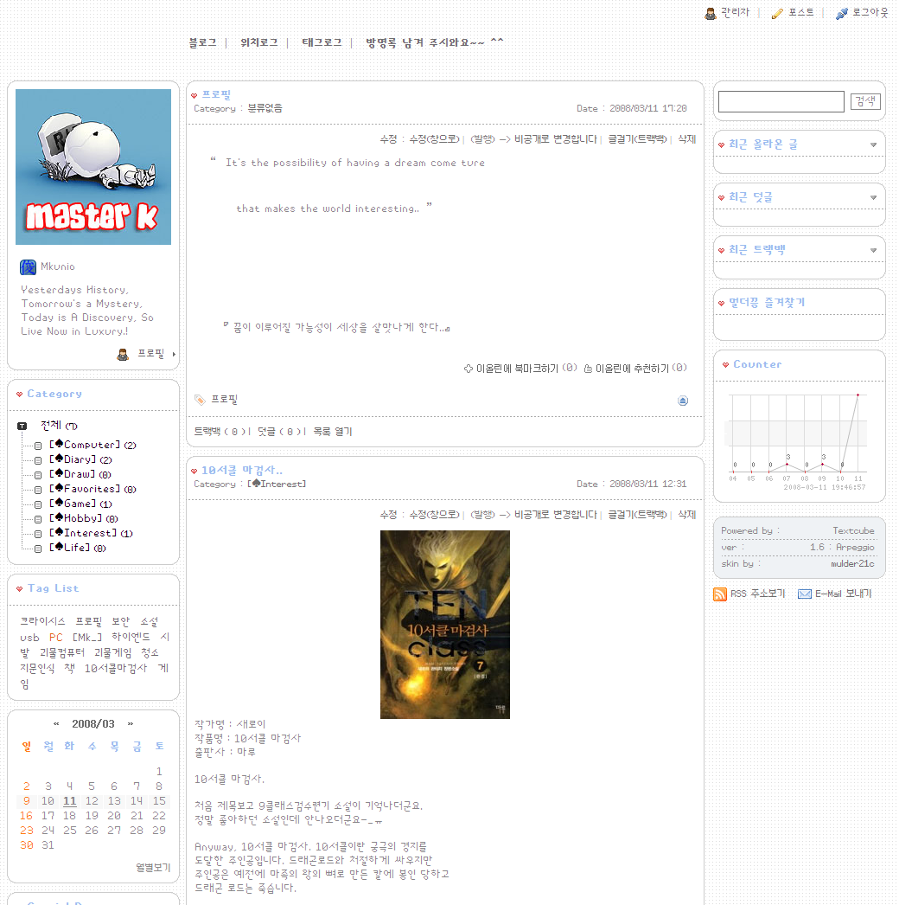Click 수정(창으로) on 10서클 마검사 post
The image size is (899, 905).
(434, 514)
